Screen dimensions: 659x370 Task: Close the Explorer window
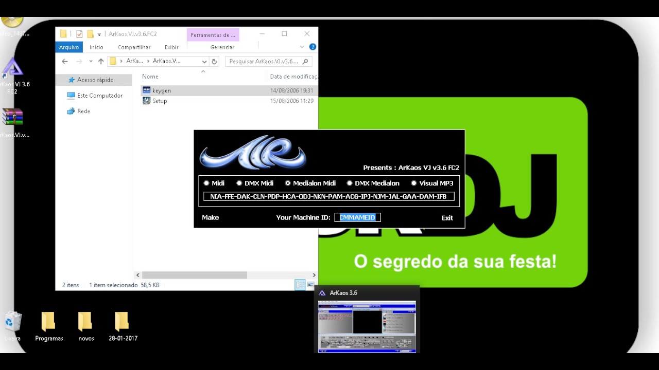pos(307,34)
